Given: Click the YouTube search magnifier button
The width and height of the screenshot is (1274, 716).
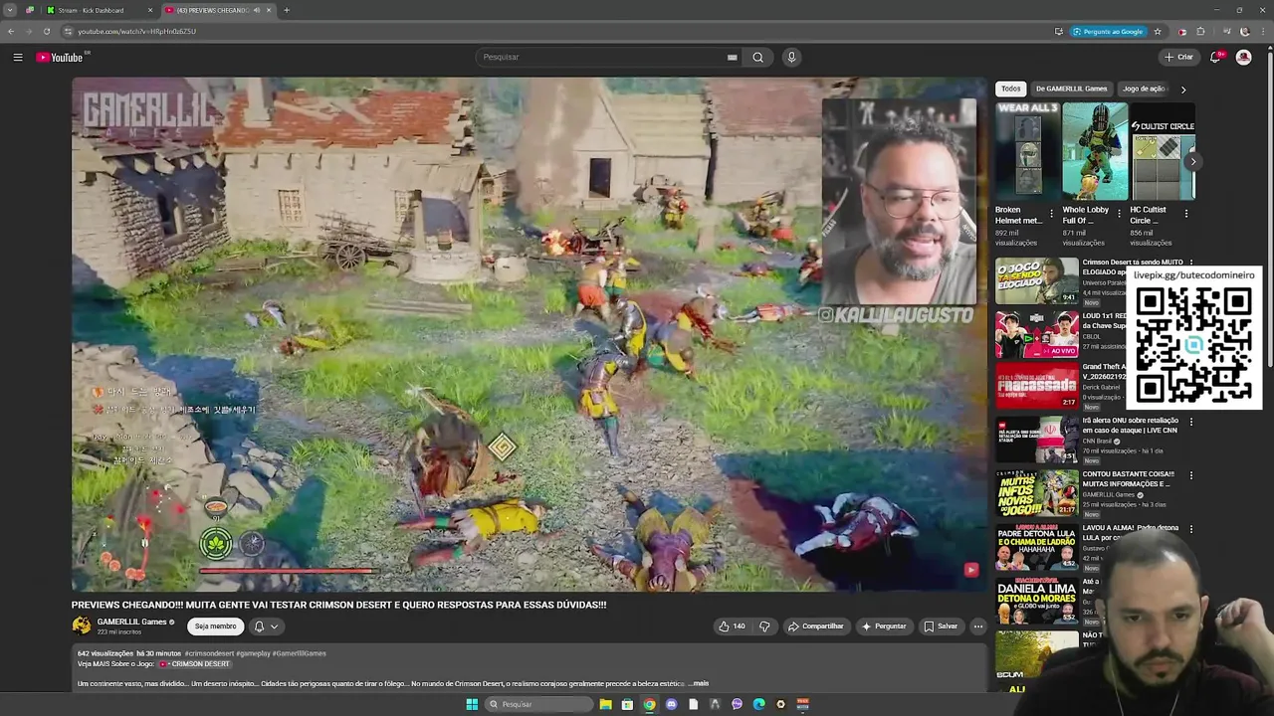Looking at the screenshot, I should point(757,58).
